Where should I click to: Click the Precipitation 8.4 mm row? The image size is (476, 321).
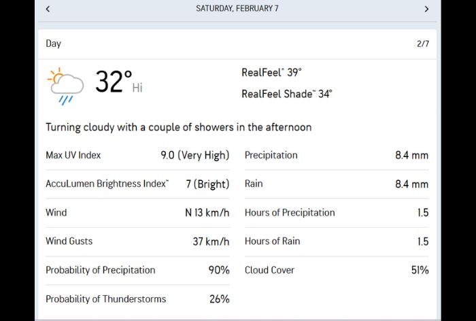click(336, 155)
